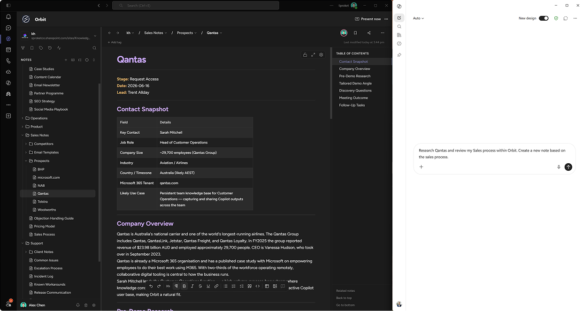Screen dimensions: 583x311
Task: Expand the Competitors folder
Action: point(26,144)
